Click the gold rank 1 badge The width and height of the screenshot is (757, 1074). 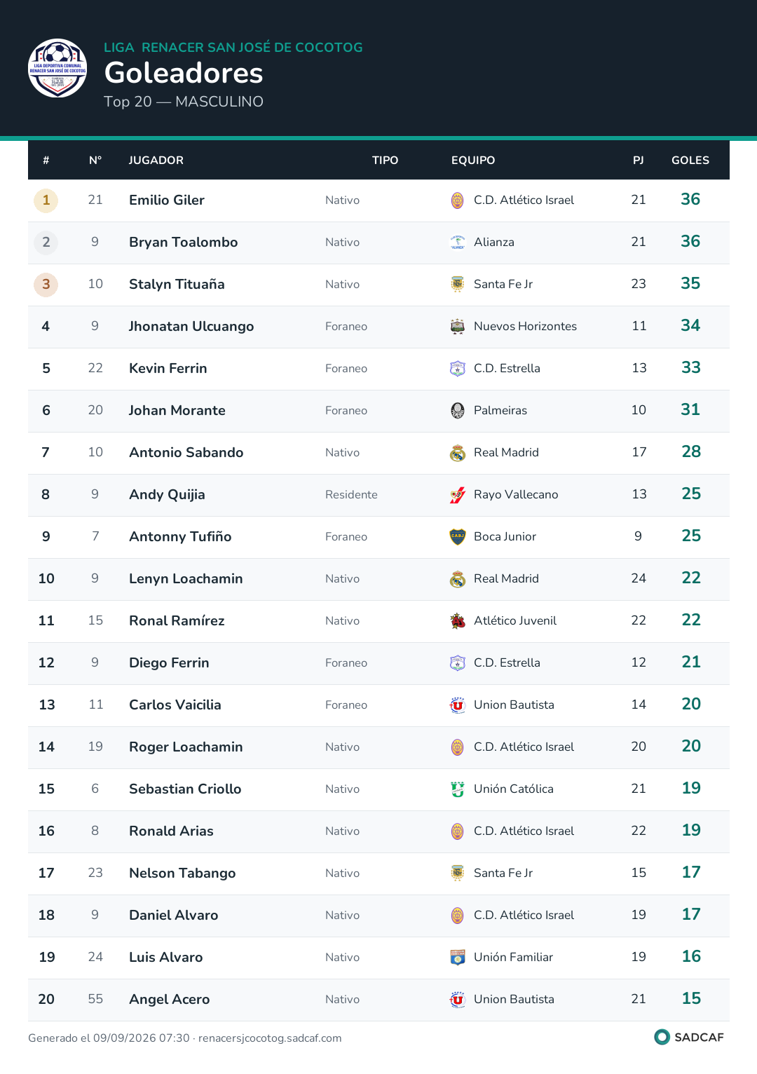tap(46, 200)
